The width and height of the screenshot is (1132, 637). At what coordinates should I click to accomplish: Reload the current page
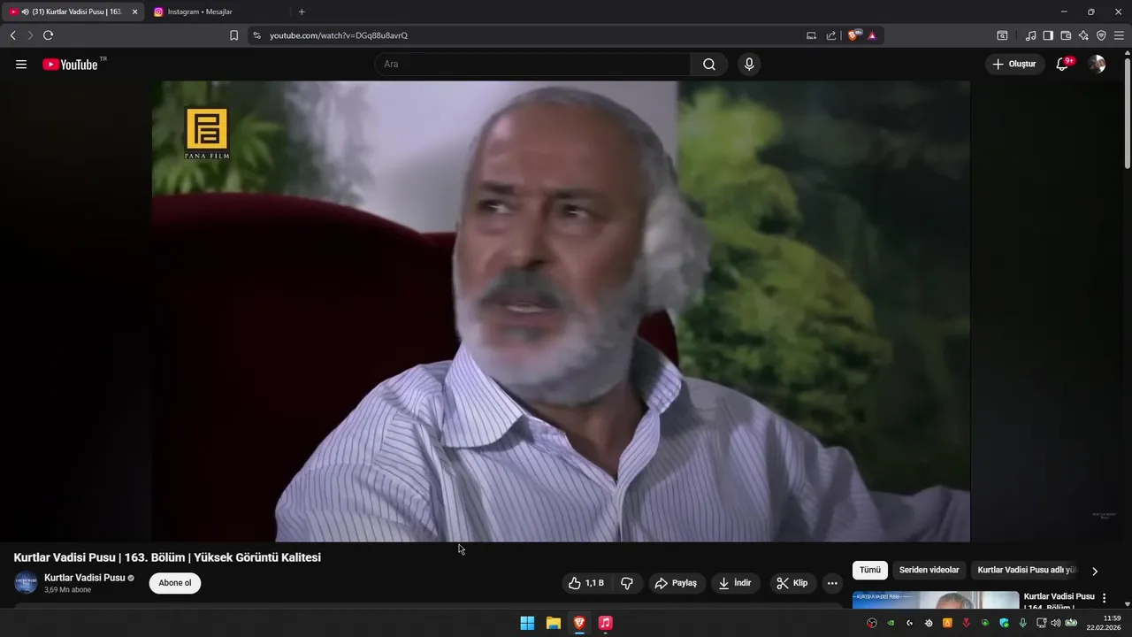pos(48,35)
